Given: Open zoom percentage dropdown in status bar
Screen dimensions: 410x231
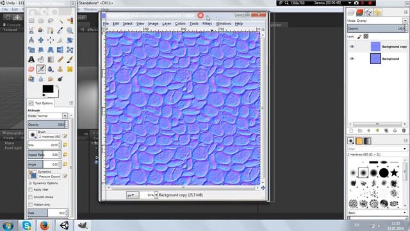Looking at the screenshot, I should 156,195.
